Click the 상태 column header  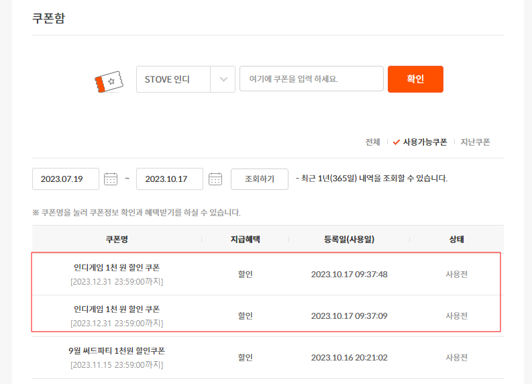pos(456,238)
